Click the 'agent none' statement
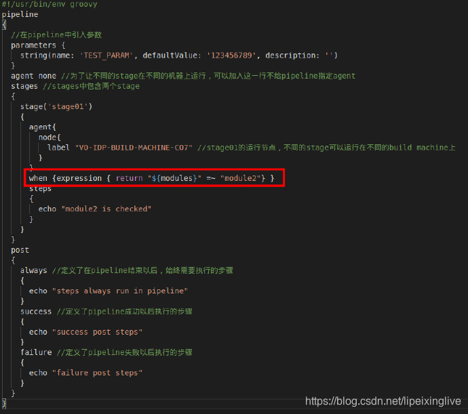 33,76
